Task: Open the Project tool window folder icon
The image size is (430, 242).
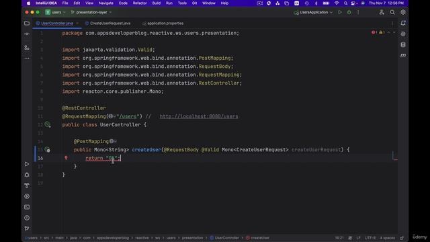Action: coord(27,24)
